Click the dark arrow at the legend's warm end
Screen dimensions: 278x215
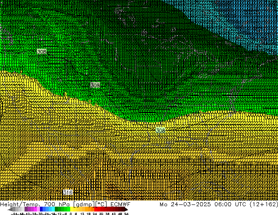click(x=126, y=209)
